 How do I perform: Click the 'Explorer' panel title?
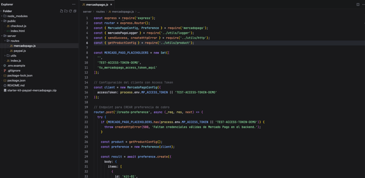point(7,4)
